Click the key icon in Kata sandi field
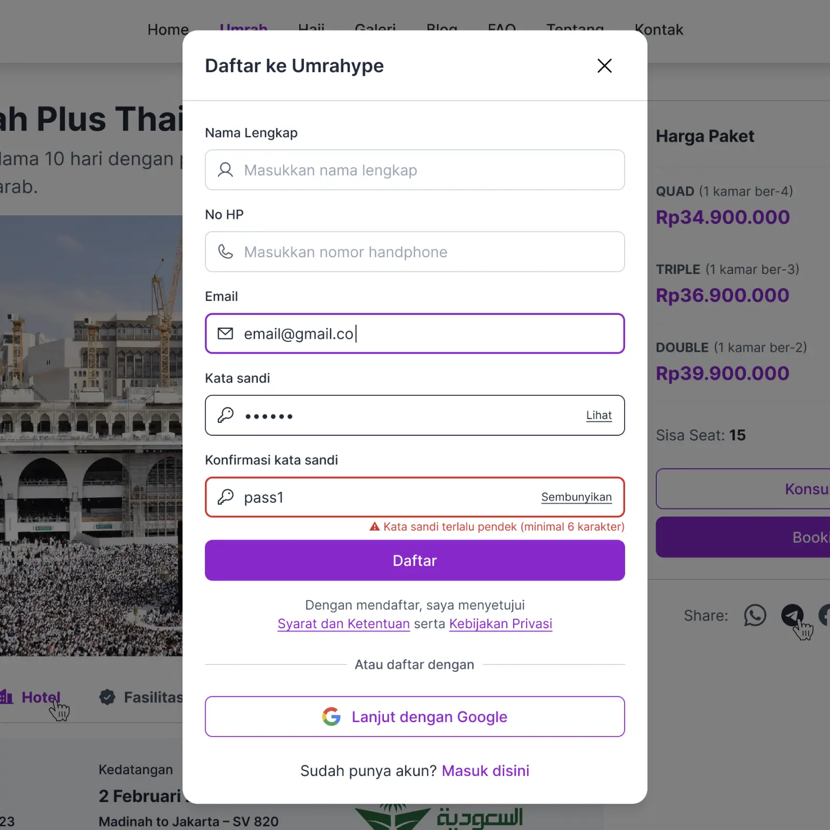Viewport: 830px width, 830px height. (x=225, y=415)
